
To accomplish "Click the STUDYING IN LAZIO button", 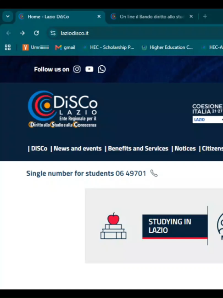I will click(x=175, y=226).
